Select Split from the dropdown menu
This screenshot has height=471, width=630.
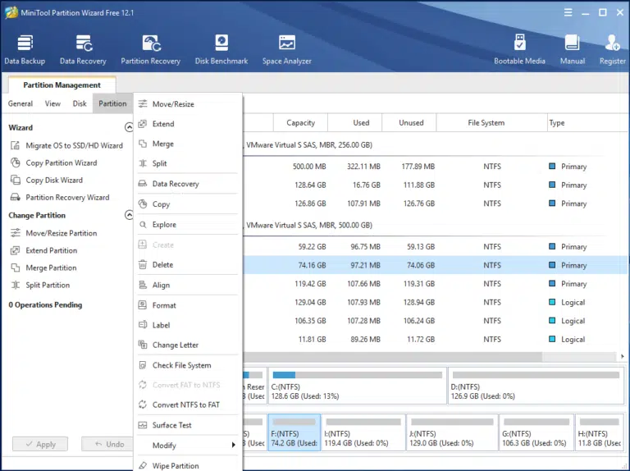[x=188, y=163]
